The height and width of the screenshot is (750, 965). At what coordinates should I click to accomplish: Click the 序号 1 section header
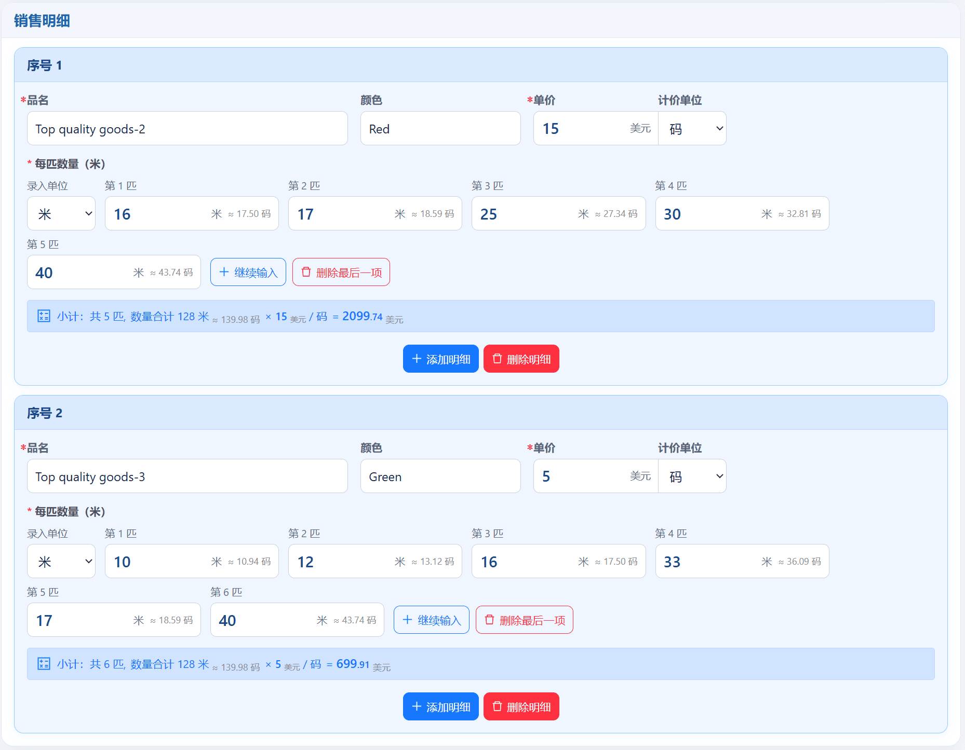481,65
